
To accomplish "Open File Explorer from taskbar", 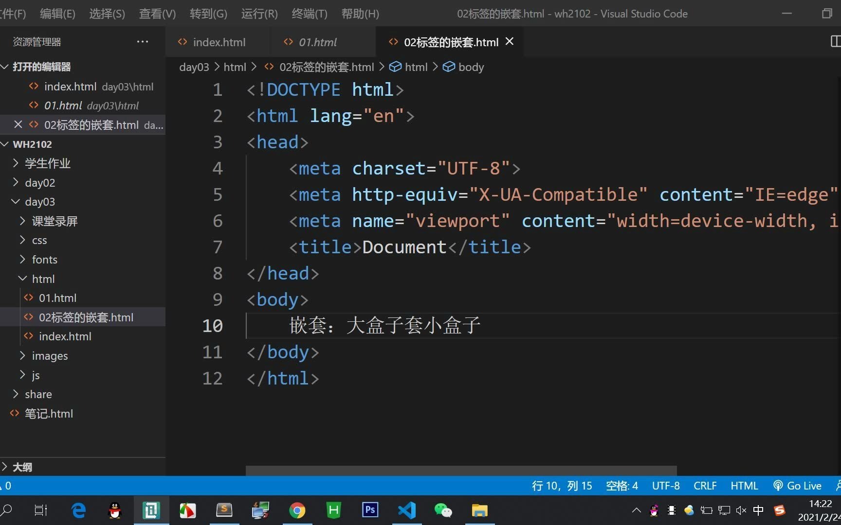I will pyautogui.click(x=479, y=510).
